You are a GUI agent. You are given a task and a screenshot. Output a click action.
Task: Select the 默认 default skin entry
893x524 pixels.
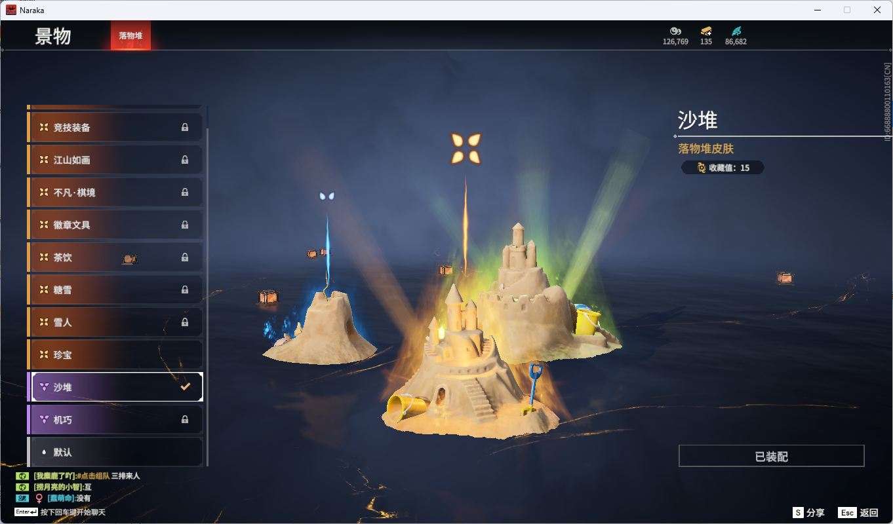tap(115, 452)
